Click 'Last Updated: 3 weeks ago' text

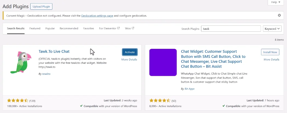[x=120, y=101]
